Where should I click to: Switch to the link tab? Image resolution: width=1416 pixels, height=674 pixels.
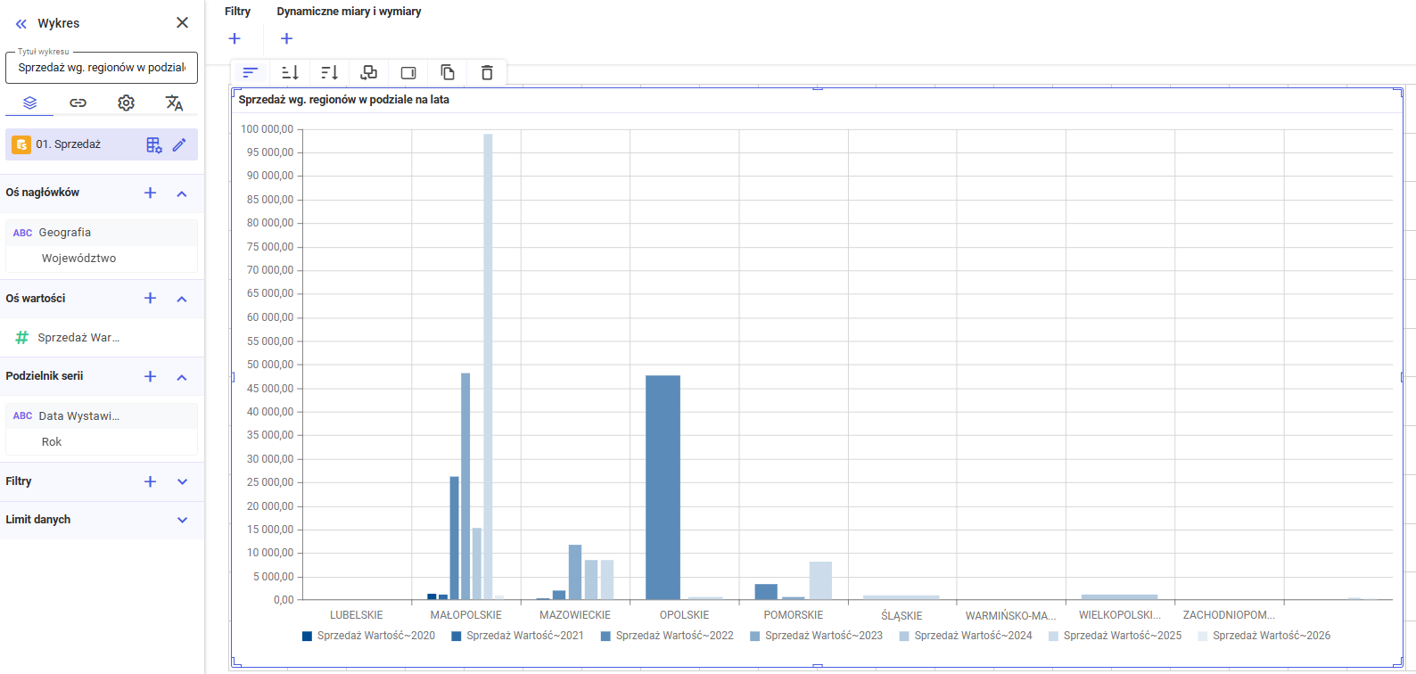point(78,103)
